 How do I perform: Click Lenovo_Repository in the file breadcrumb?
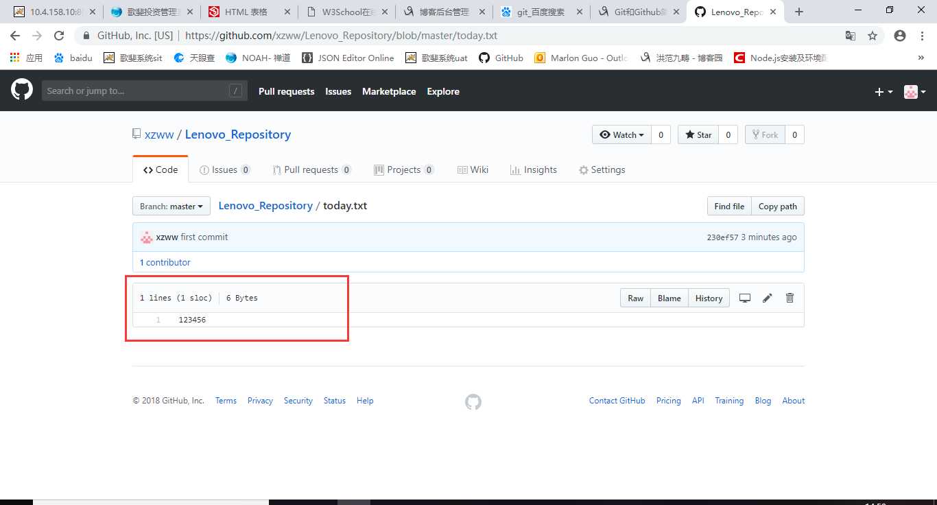click(265, 206)
